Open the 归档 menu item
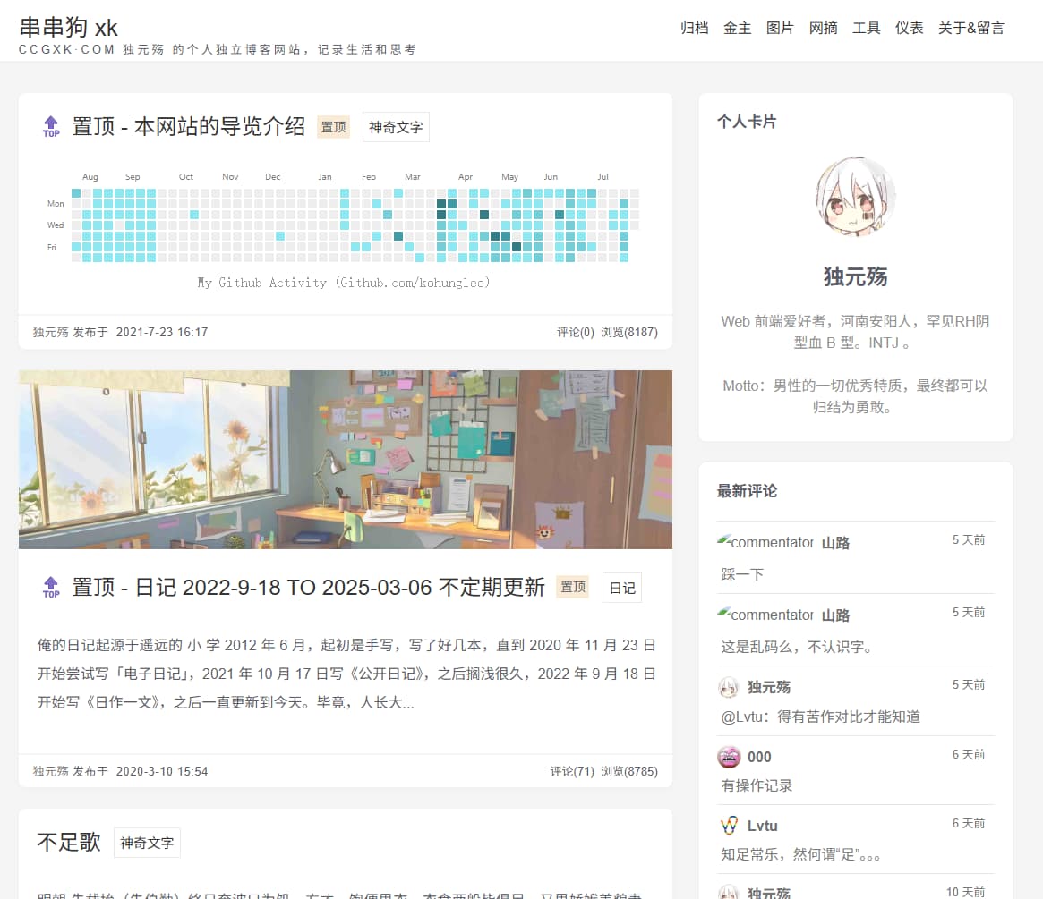The width and height of the screenshot is (1043, 899). (694, 28)
